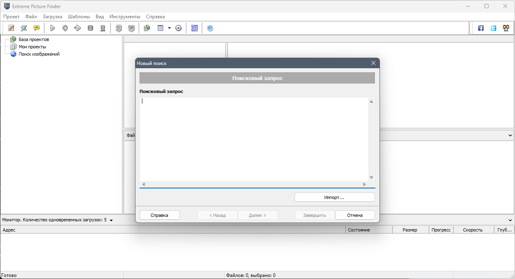This screenshot has height=279, width=515.
Task: Open 'Поиск изображений' from the sidebar
Action: point(38,54)
